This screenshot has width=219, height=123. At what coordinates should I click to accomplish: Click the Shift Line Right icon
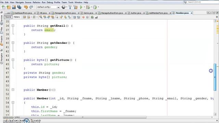(78, 17)
